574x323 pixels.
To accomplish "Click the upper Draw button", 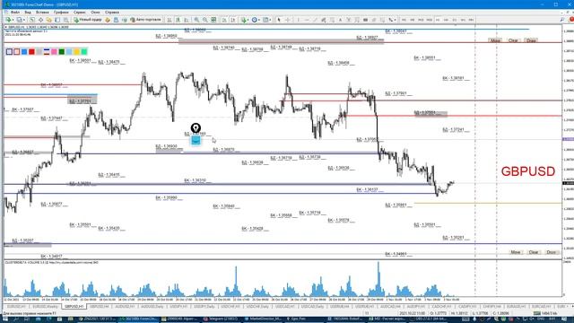I will 531,40.
